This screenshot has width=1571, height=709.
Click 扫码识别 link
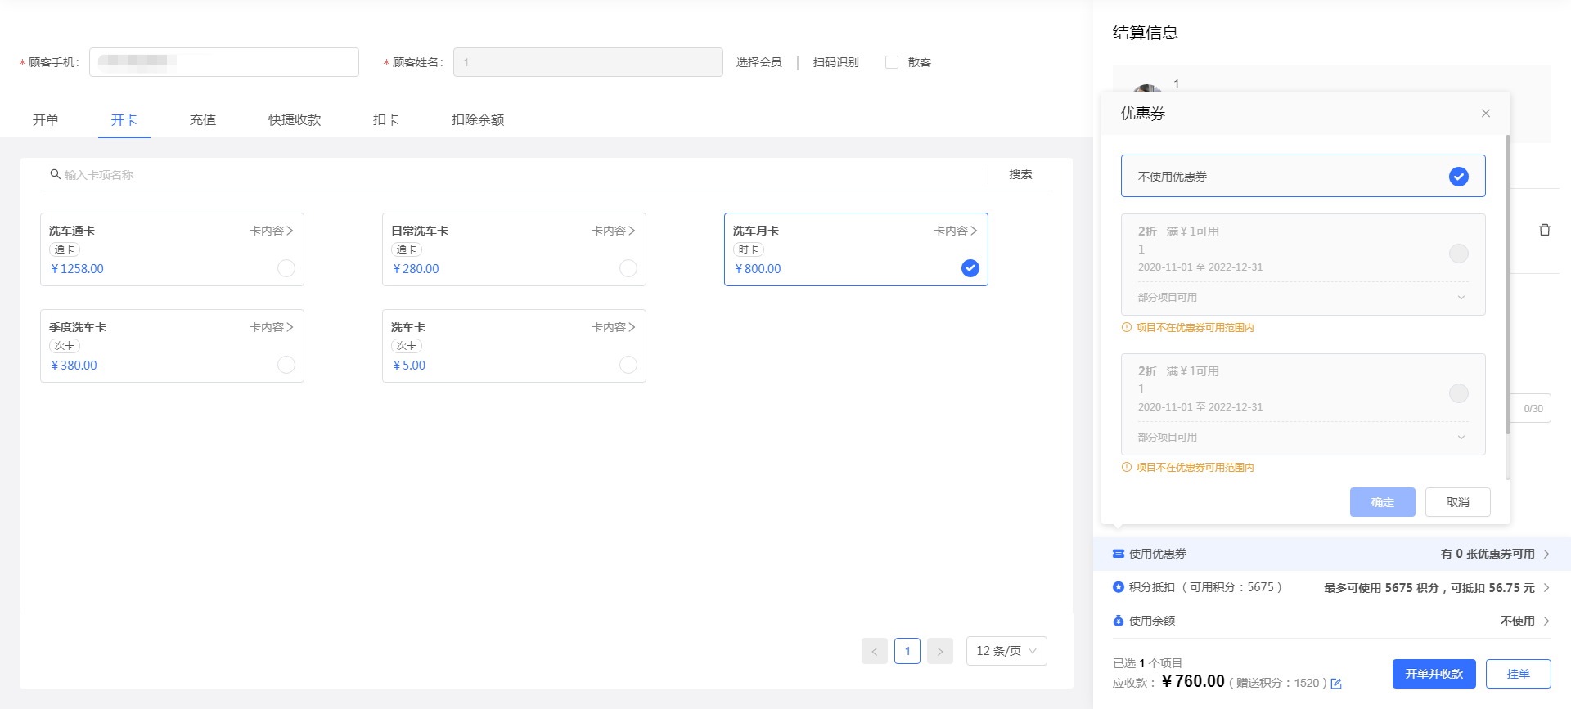point(836,62)
